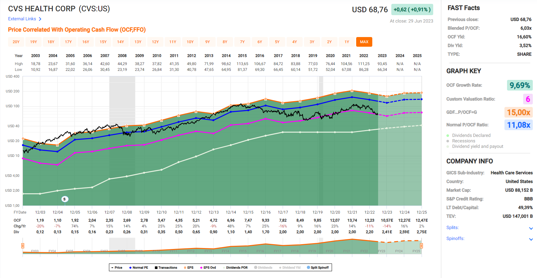The height and width of the screenshot is (278, 537).
Task: Toggle Dividends POR in the legend
Action: click(235, 268)
